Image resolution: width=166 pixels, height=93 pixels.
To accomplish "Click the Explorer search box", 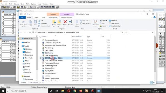I will click(142, 33).
